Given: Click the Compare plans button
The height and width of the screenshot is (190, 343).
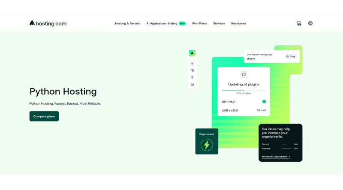Looking at the screenshot, I should pos(44,116).
